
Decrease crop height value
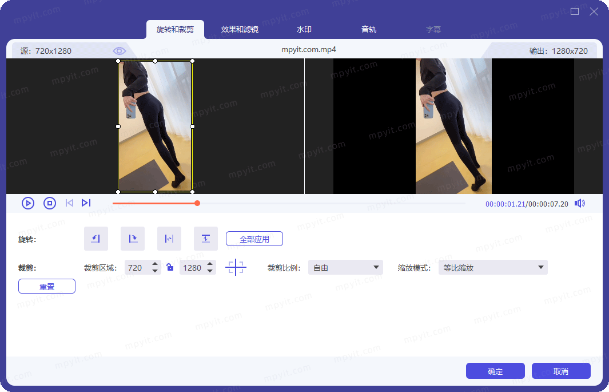(x=210, y=271)
